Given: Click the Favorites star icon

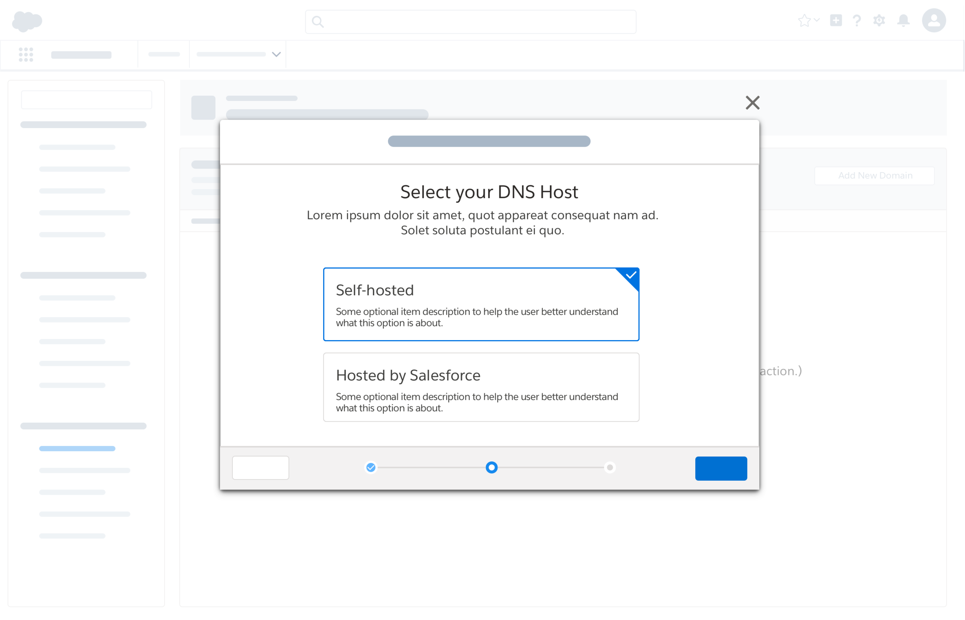Looking at the screenshot, I should click(804, 20).
